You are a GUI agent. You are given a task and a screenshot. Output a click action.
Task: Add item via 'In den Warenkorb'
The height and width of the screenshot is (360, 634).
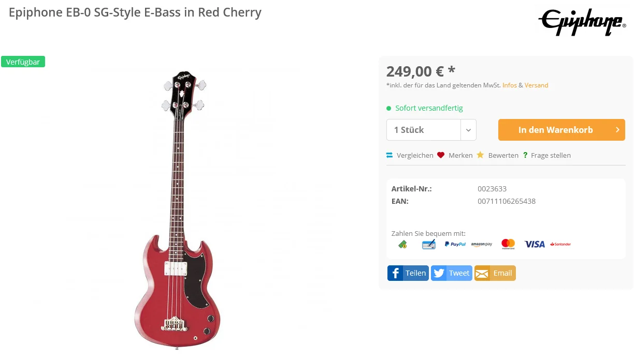pyautogui.click(x=561, y=130)
